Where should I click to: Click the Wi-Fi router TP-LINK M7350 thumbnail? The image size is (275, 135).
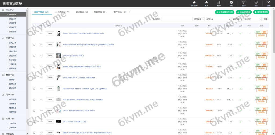pyautogui.click(x=59, y=122)
